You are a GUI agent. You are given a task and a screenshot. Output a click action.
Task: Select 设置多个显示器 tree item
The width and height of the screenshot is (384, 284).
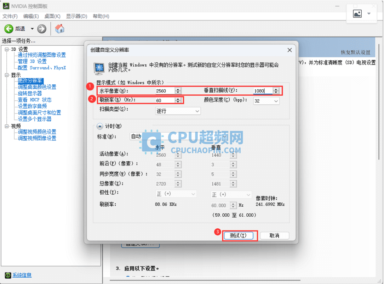(35, 119)
